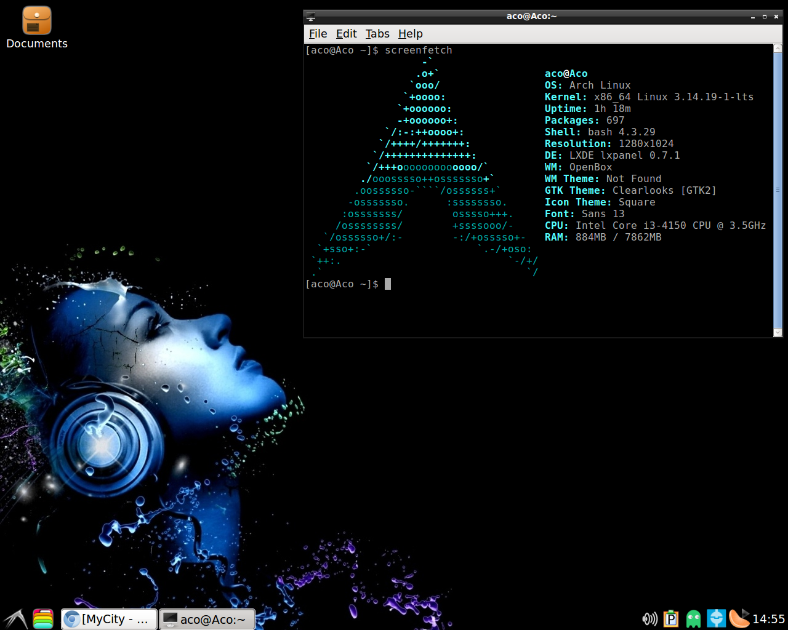Click the 'WM Theme: Not Found' line
This screenshot has height=630, width=788.
point(603,179)
